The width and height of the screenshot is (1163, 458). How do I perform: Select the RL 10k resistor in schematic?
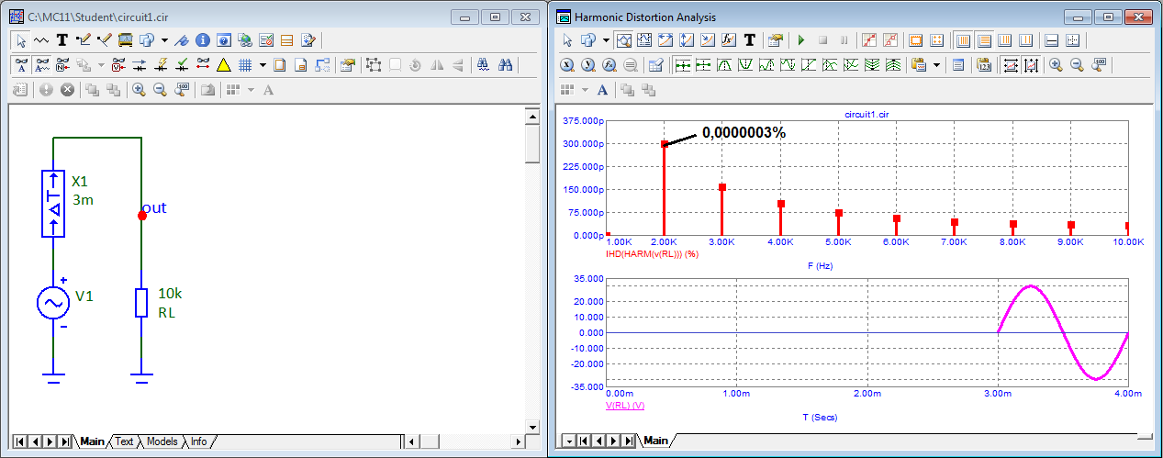141,302
